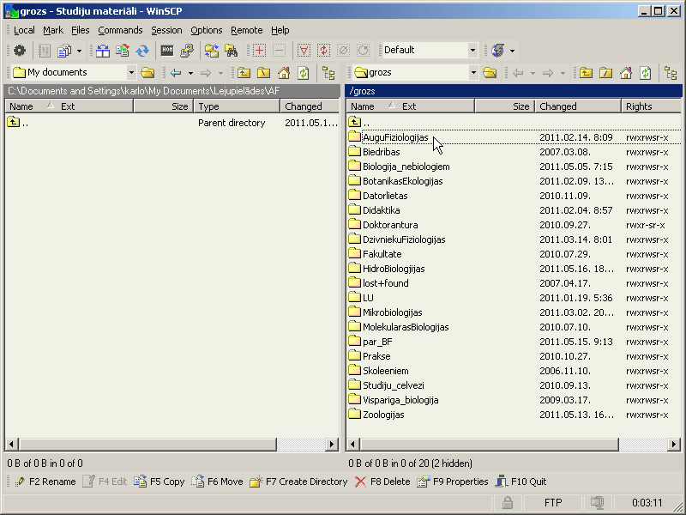Expand the local back history arrow

(190, 73)
